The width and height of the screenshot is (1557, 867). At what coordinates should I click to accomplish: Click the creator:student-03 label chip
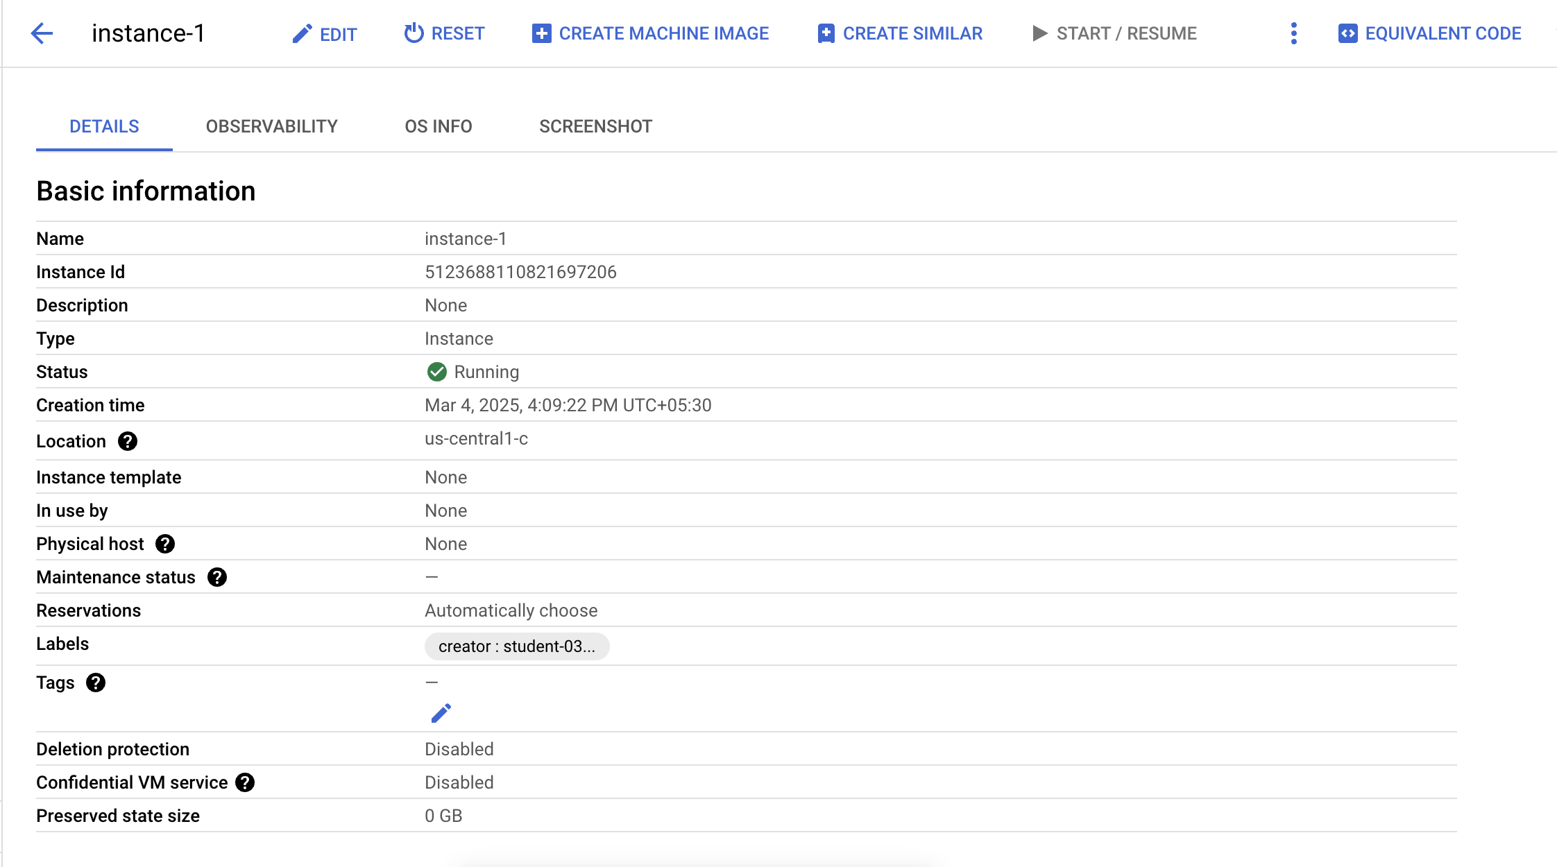[x=517, y=646]
